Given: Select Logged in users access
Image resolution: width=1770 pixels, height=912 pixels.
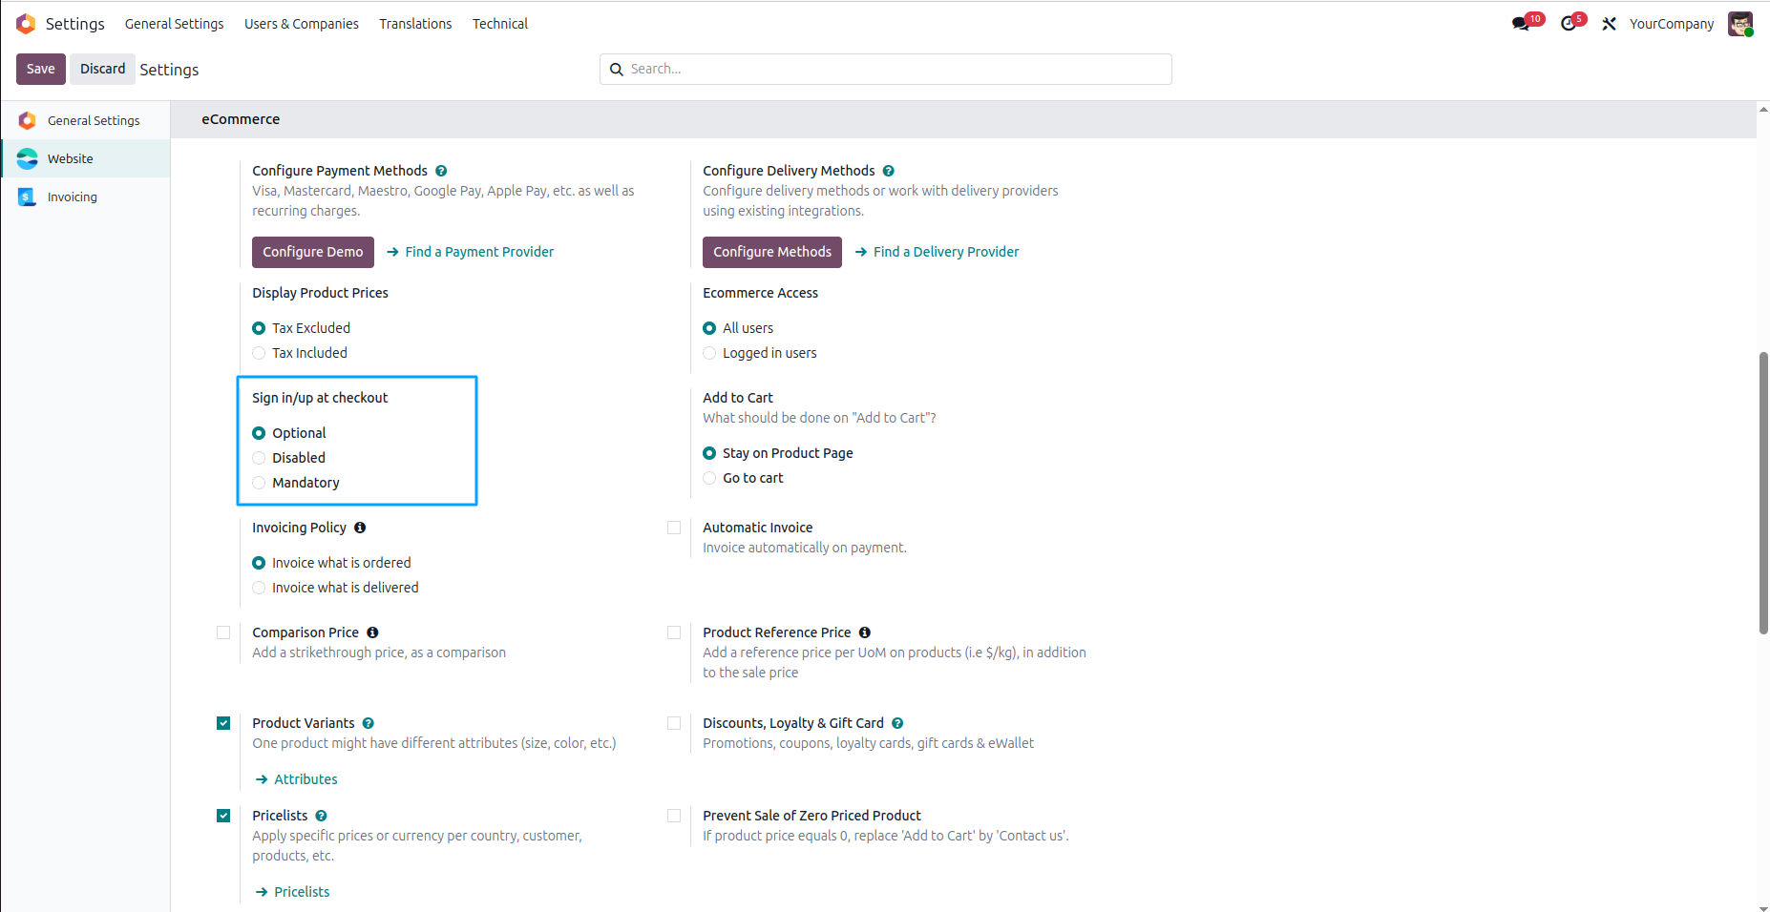Looking at the screenshot, I should coord(709,353).
